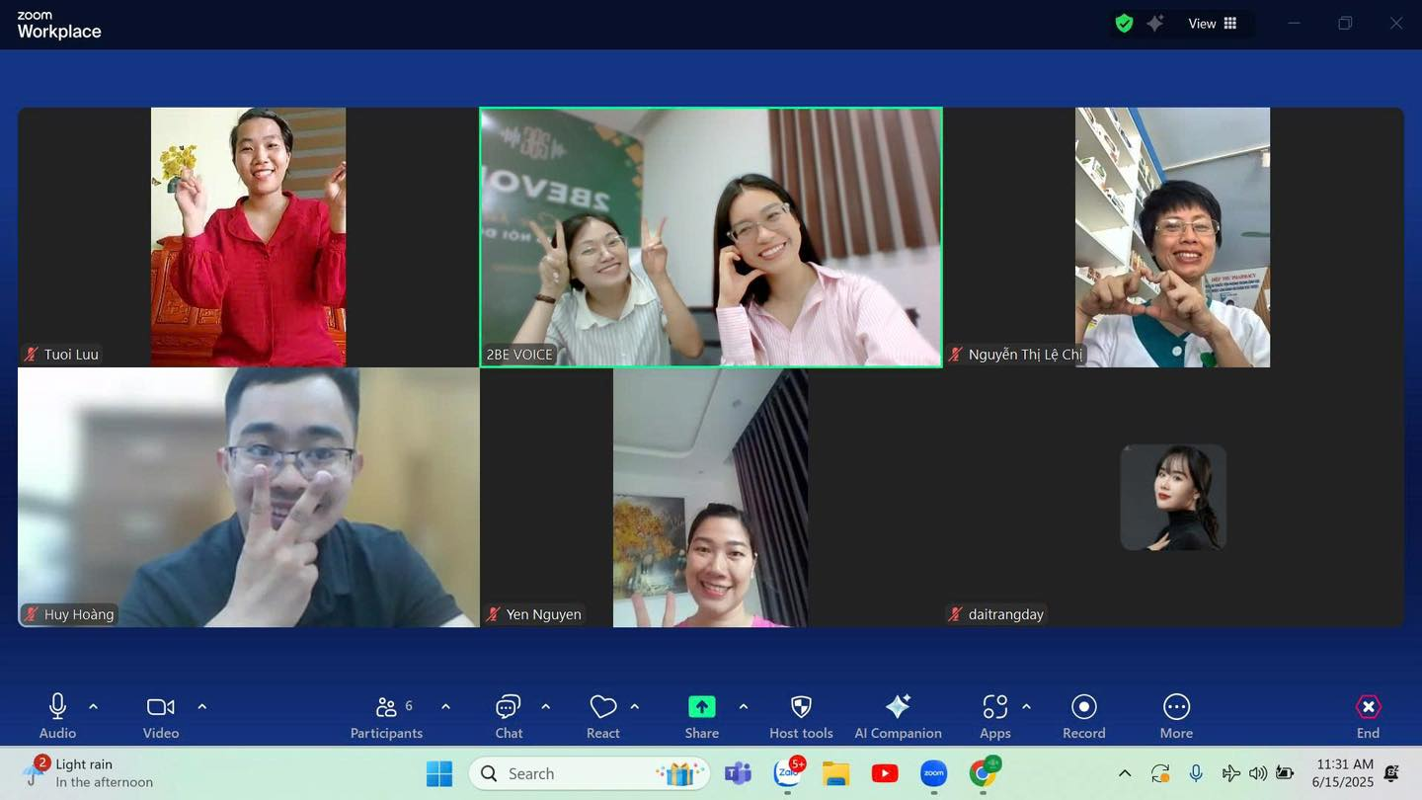The image size is (1422, 800).
Task: Select the daitrangday profile picture tile
Action: [1173, 497]
